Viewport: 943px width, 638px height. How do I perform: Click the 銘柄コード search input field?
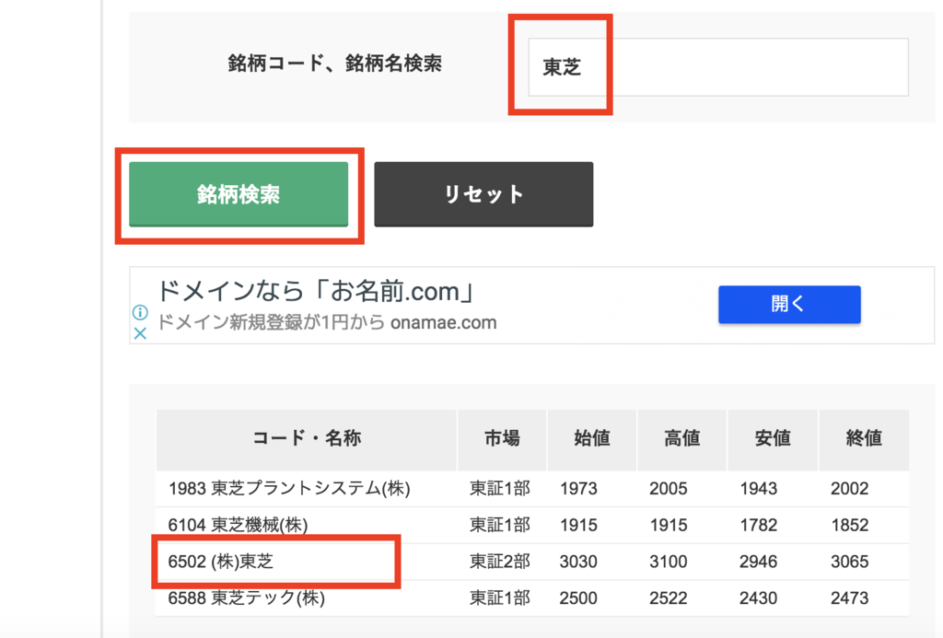718,67
